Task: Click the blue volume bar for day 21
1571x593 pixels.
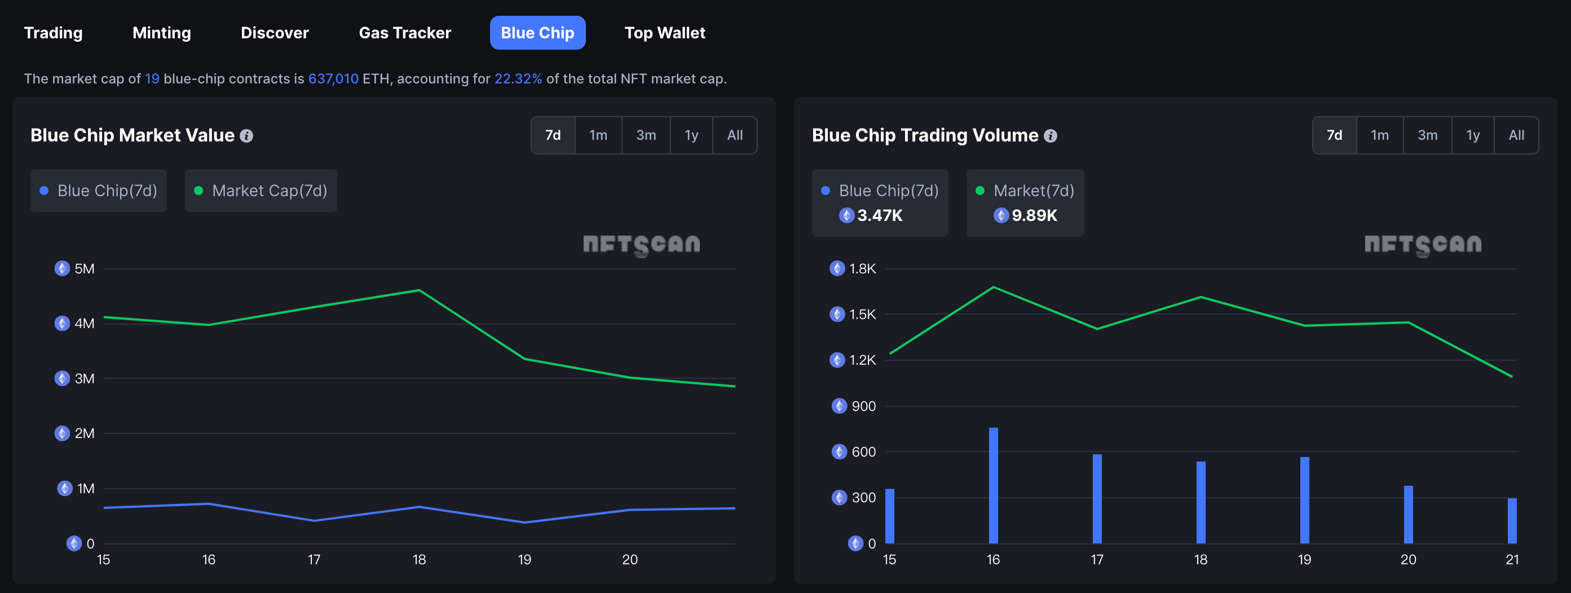Action: pos(1512,521)
